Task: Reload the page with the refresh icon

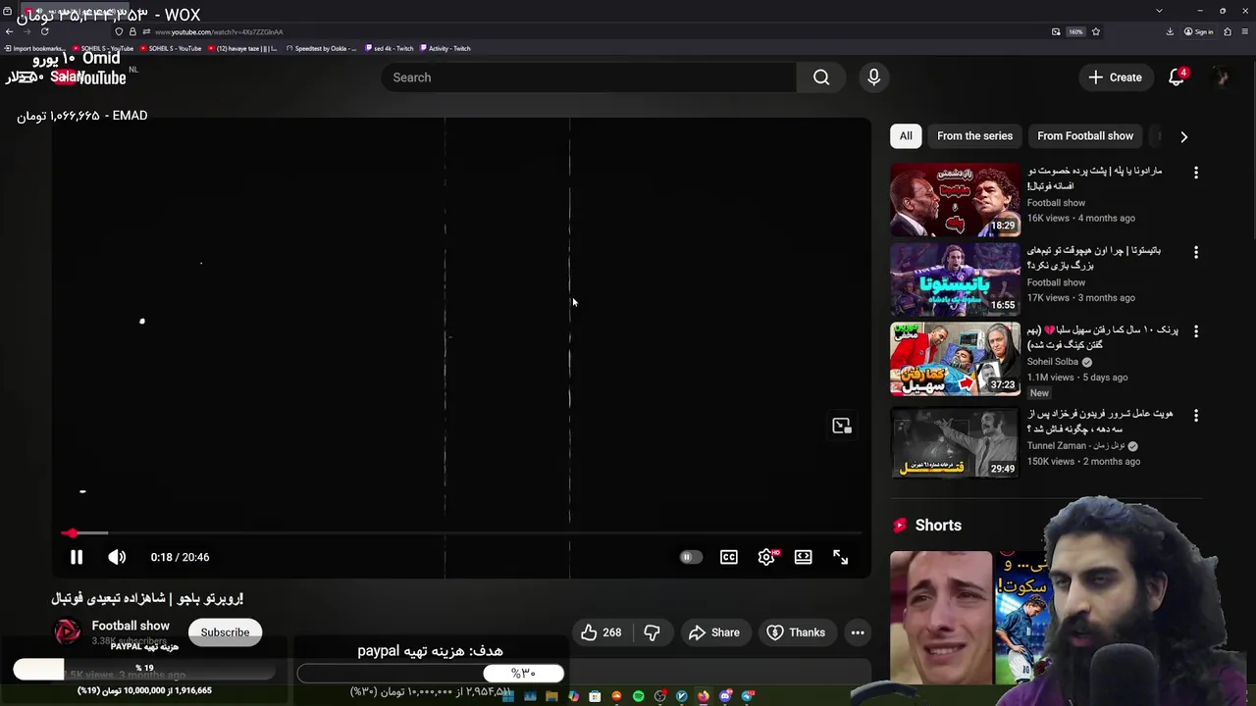Action: tap(44, 31)
